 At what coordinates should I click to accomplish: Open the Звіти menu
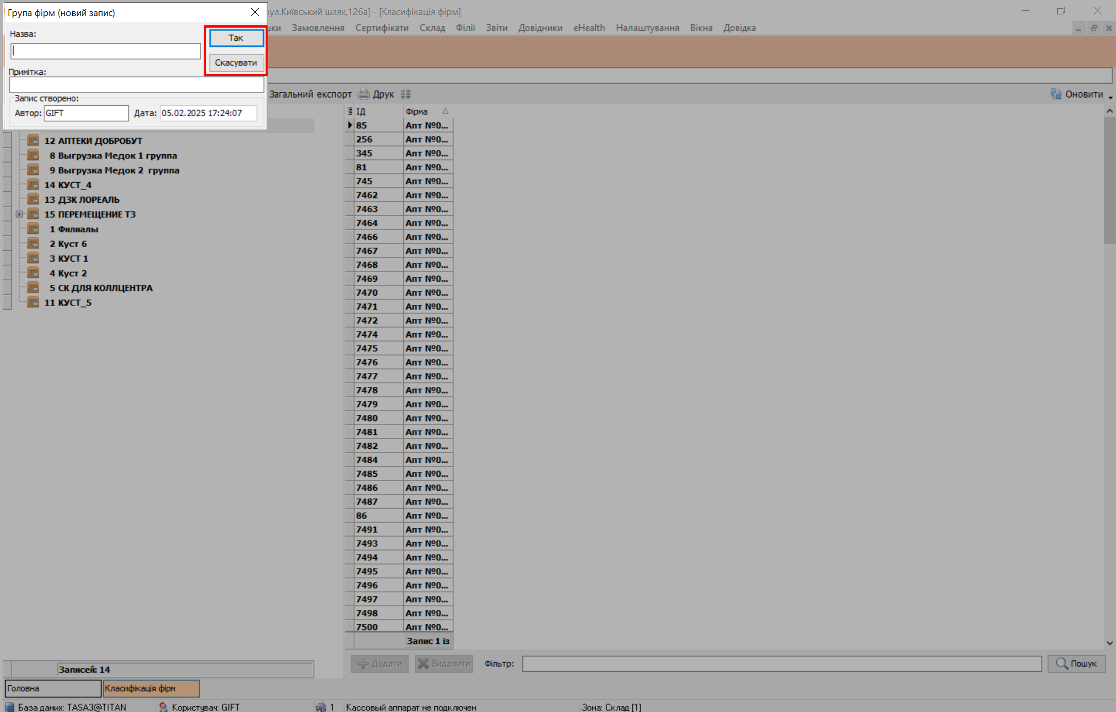(x=496, y=28)
